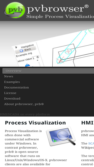Screen dimensions: 94x167
Task: Open the Overview menu item
Action: pyautogui.click(x=48, y=71)
